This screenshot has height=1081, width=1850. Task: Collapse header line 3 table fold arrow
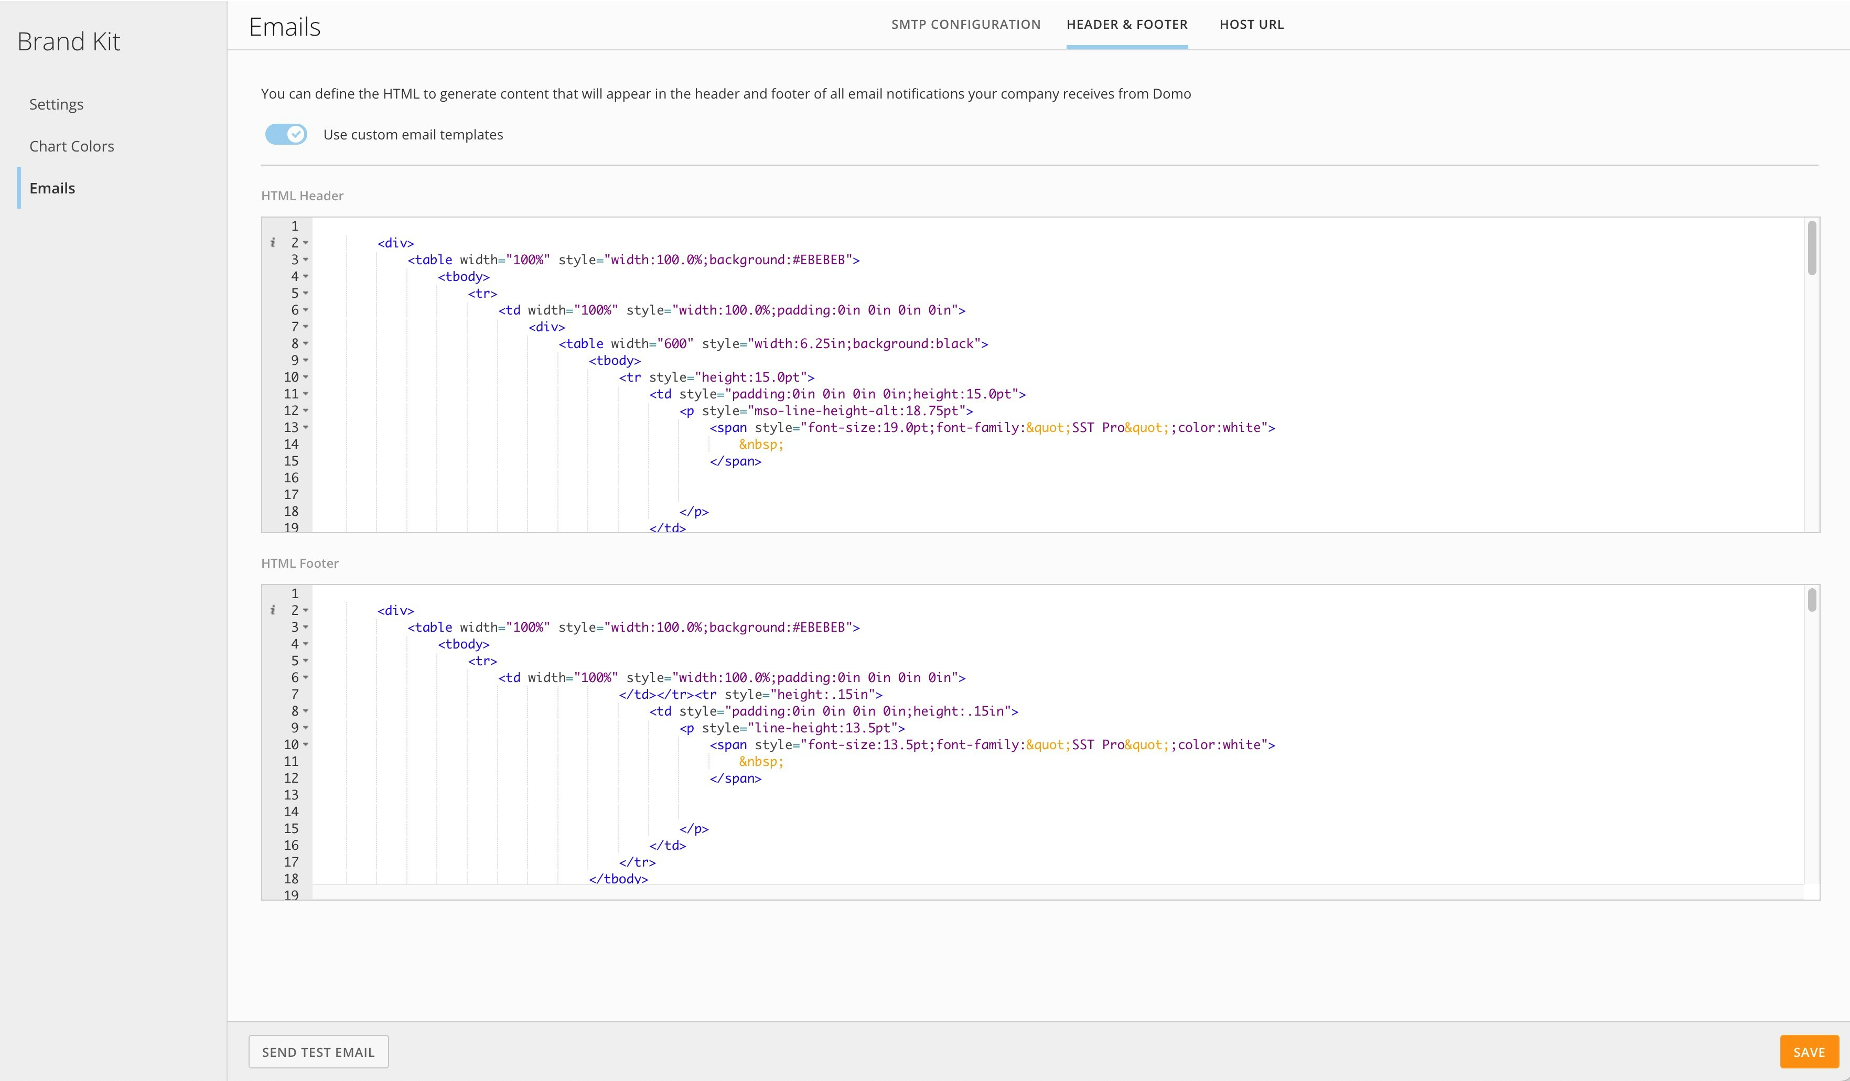(306, 260)
